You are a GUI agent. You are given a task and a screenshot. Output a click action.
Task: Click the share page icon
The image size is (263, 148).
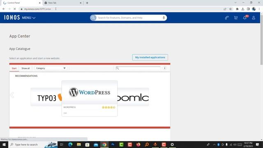[x=225, y=9]
